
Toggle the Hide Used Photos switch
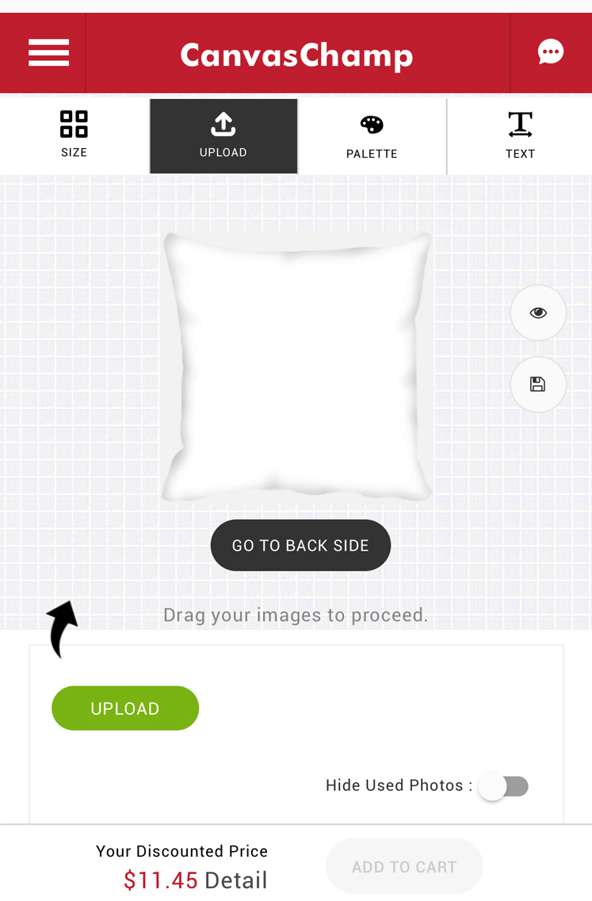tap(503, 786)
